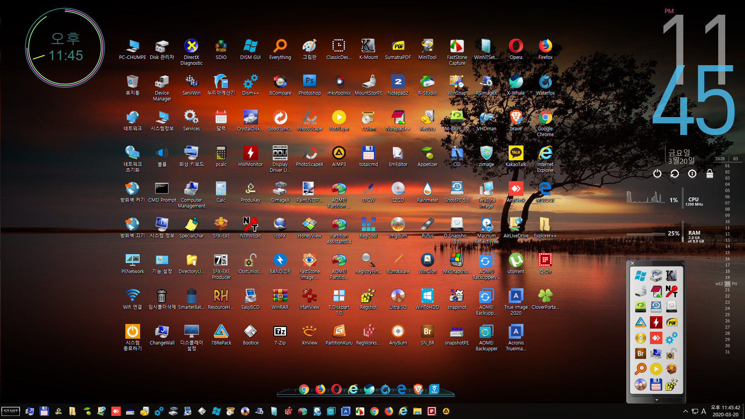Launch Opera browser desktop icon
The image size is (745, 419).
pyautogui.click(x=516, y=49)
